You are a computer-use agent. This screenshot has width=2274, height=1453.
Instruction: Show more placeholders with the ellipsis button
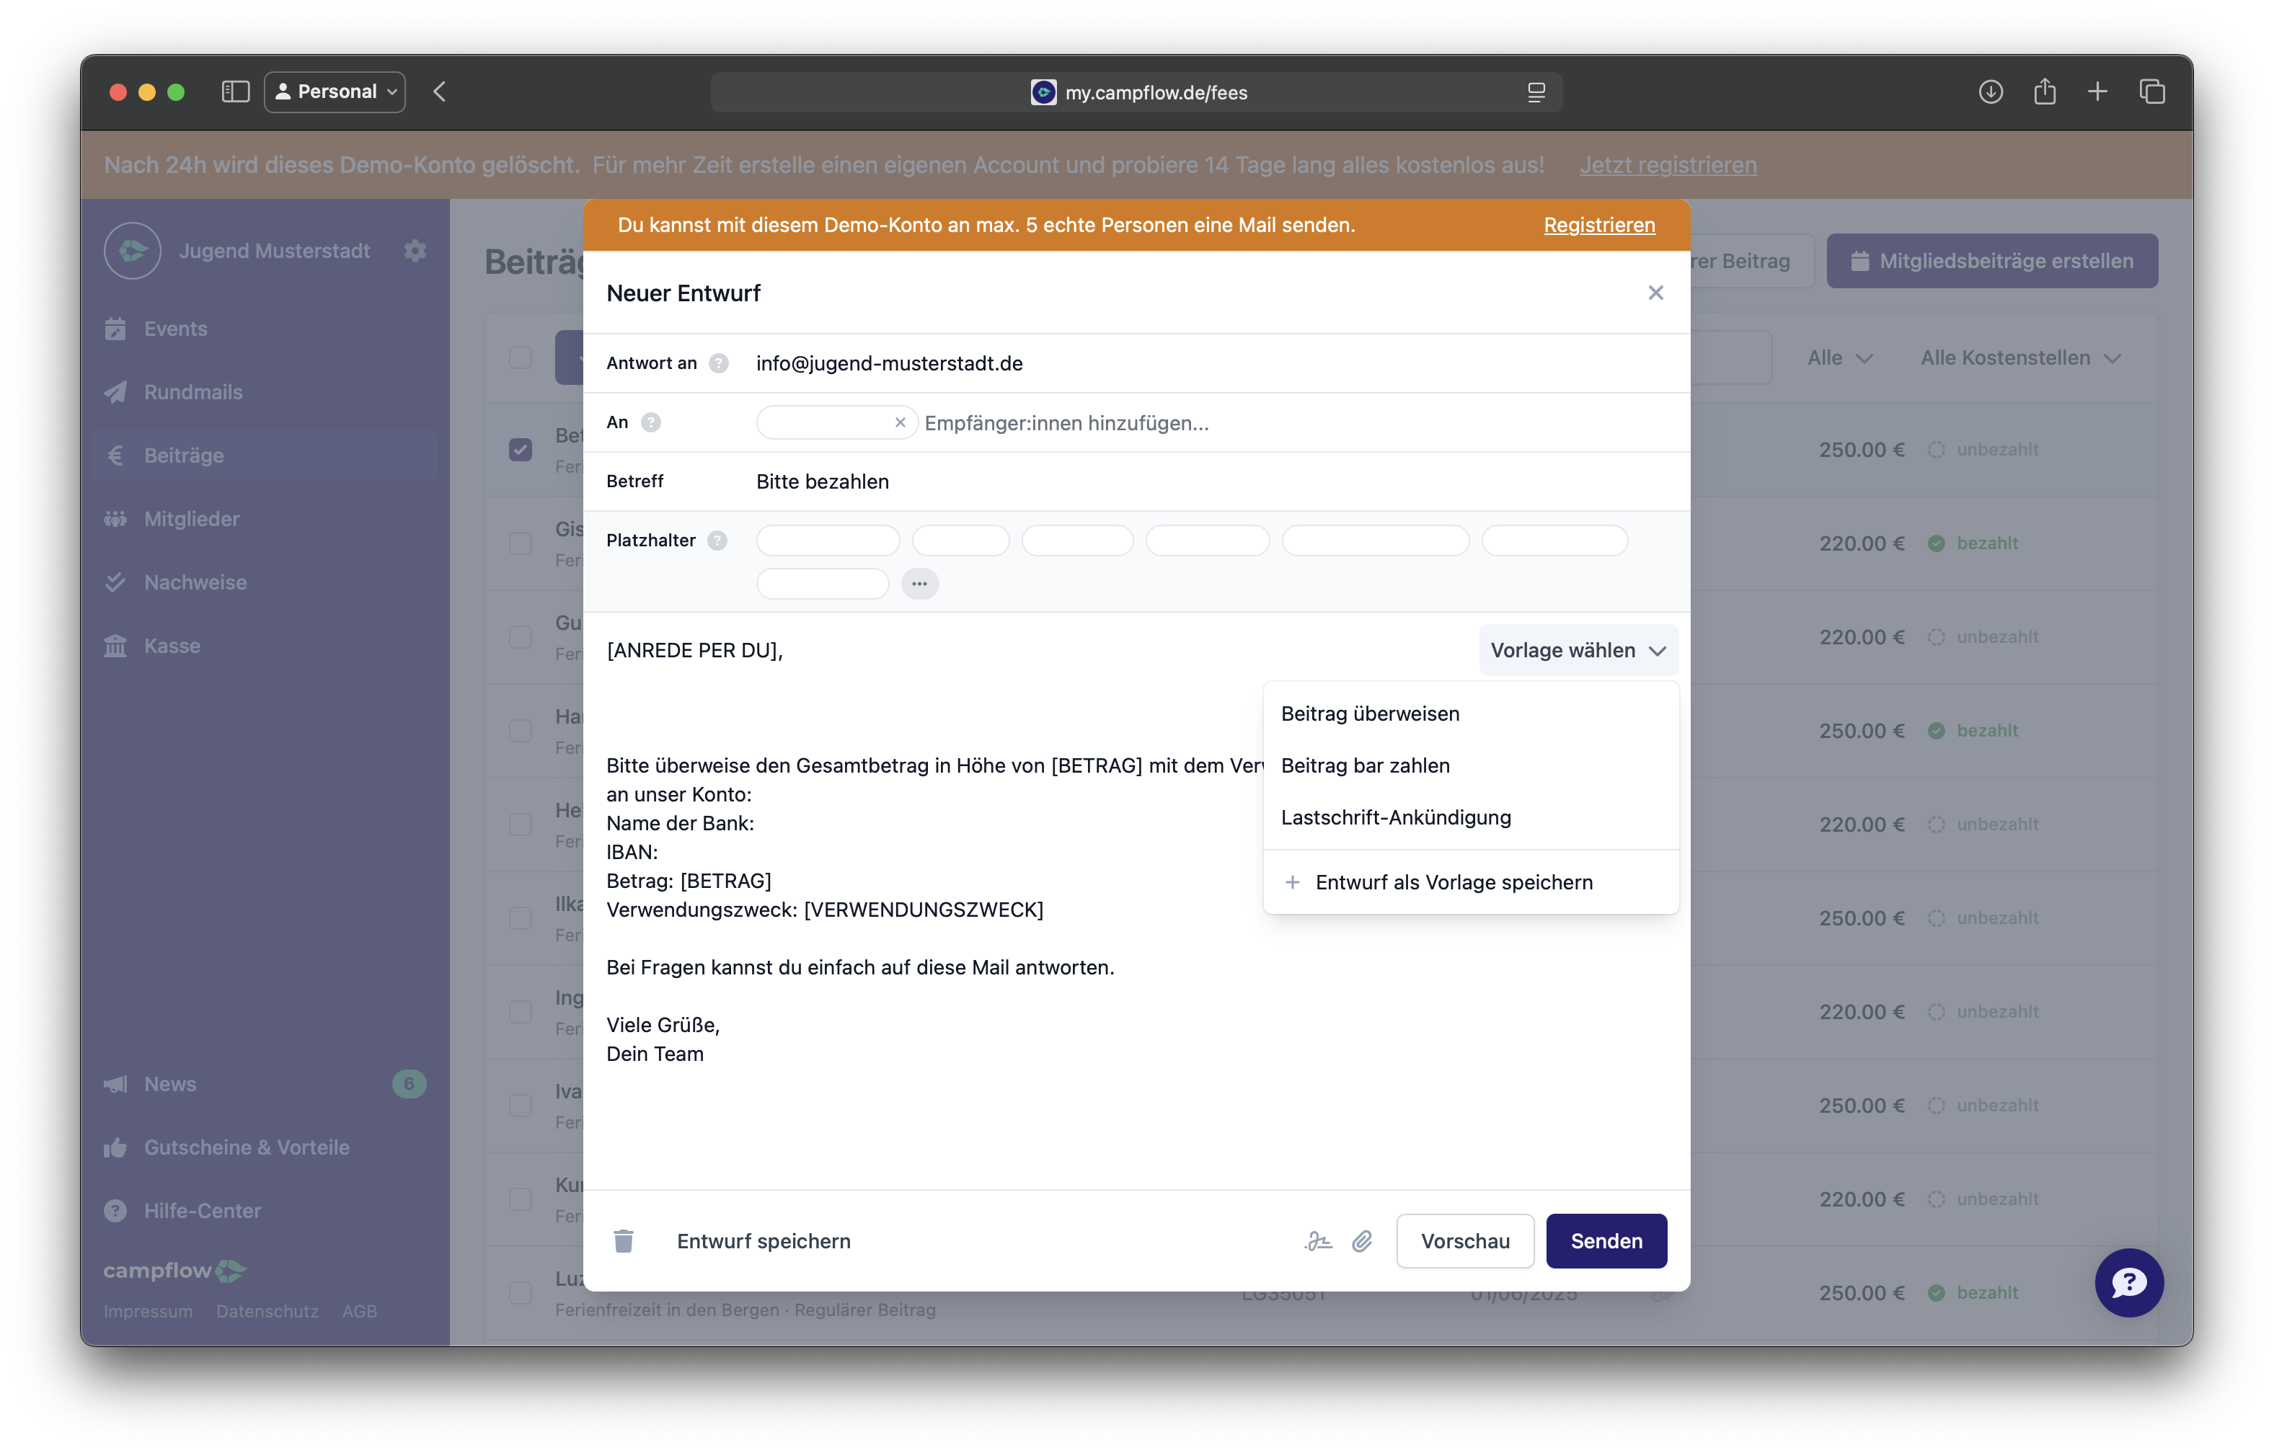919,584
